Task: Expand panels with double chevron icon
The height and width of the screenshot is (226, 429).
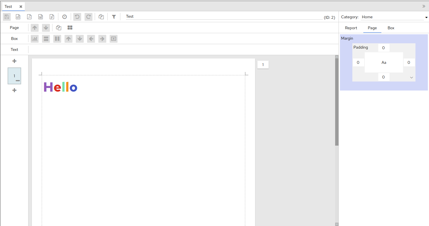Action: click(424, 6)
